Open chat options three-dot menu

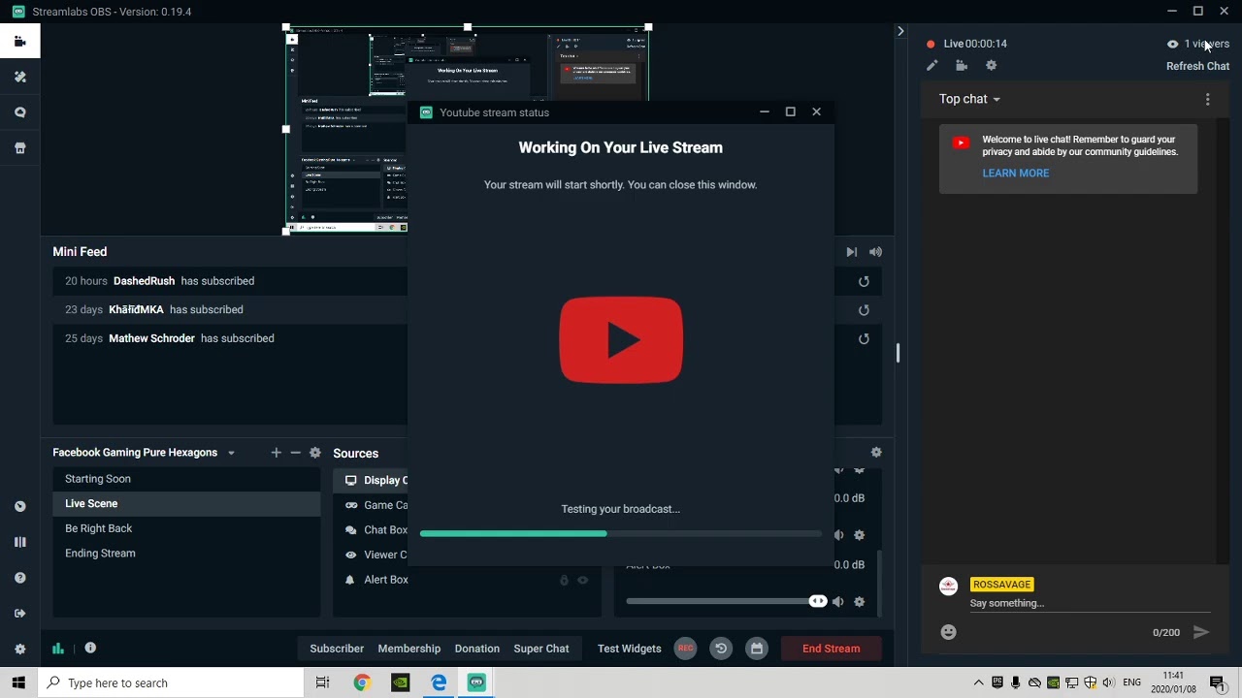click(1207, 99)
